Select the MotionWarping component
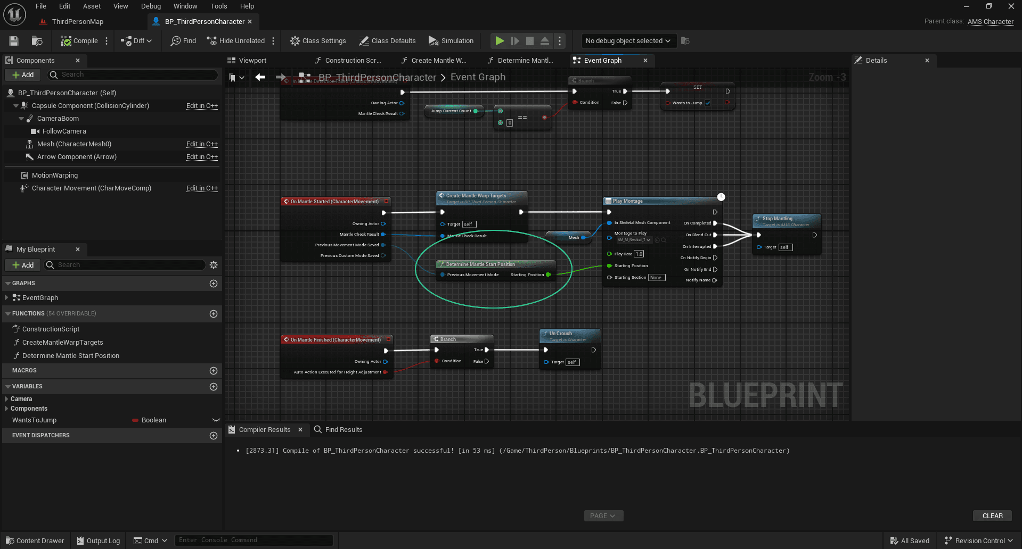The height and width of the screenshot is (549, 1022). click(54, 176)
